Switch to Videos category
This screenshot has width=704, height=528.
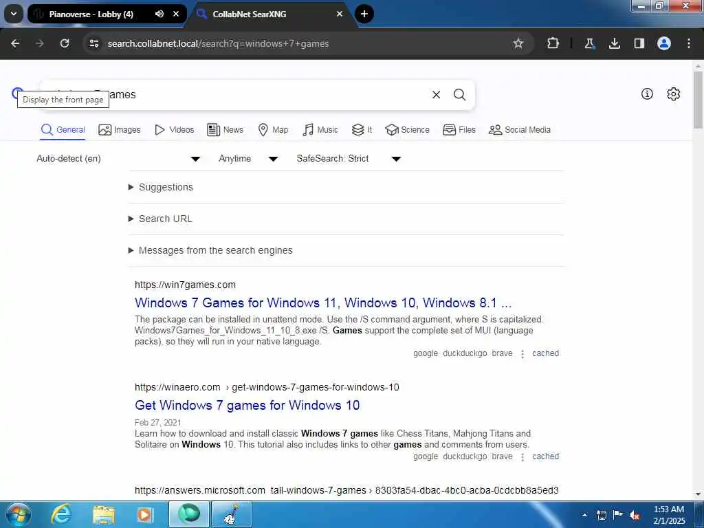(174, 130)
